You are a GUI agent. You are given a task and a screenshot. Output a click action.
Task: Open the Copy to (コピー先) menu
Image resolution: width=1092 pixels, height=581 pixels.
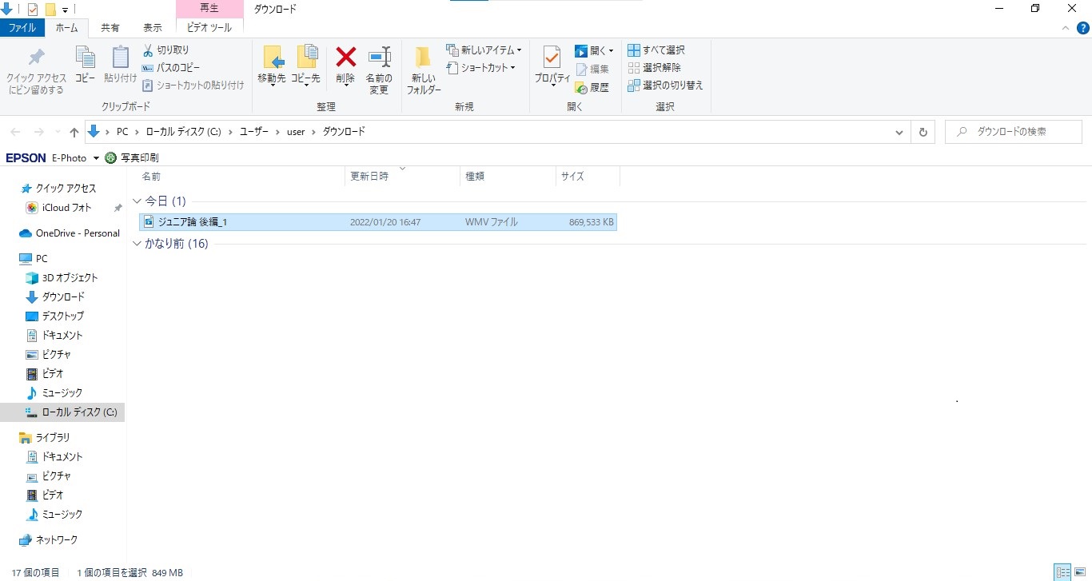[305, 66]
